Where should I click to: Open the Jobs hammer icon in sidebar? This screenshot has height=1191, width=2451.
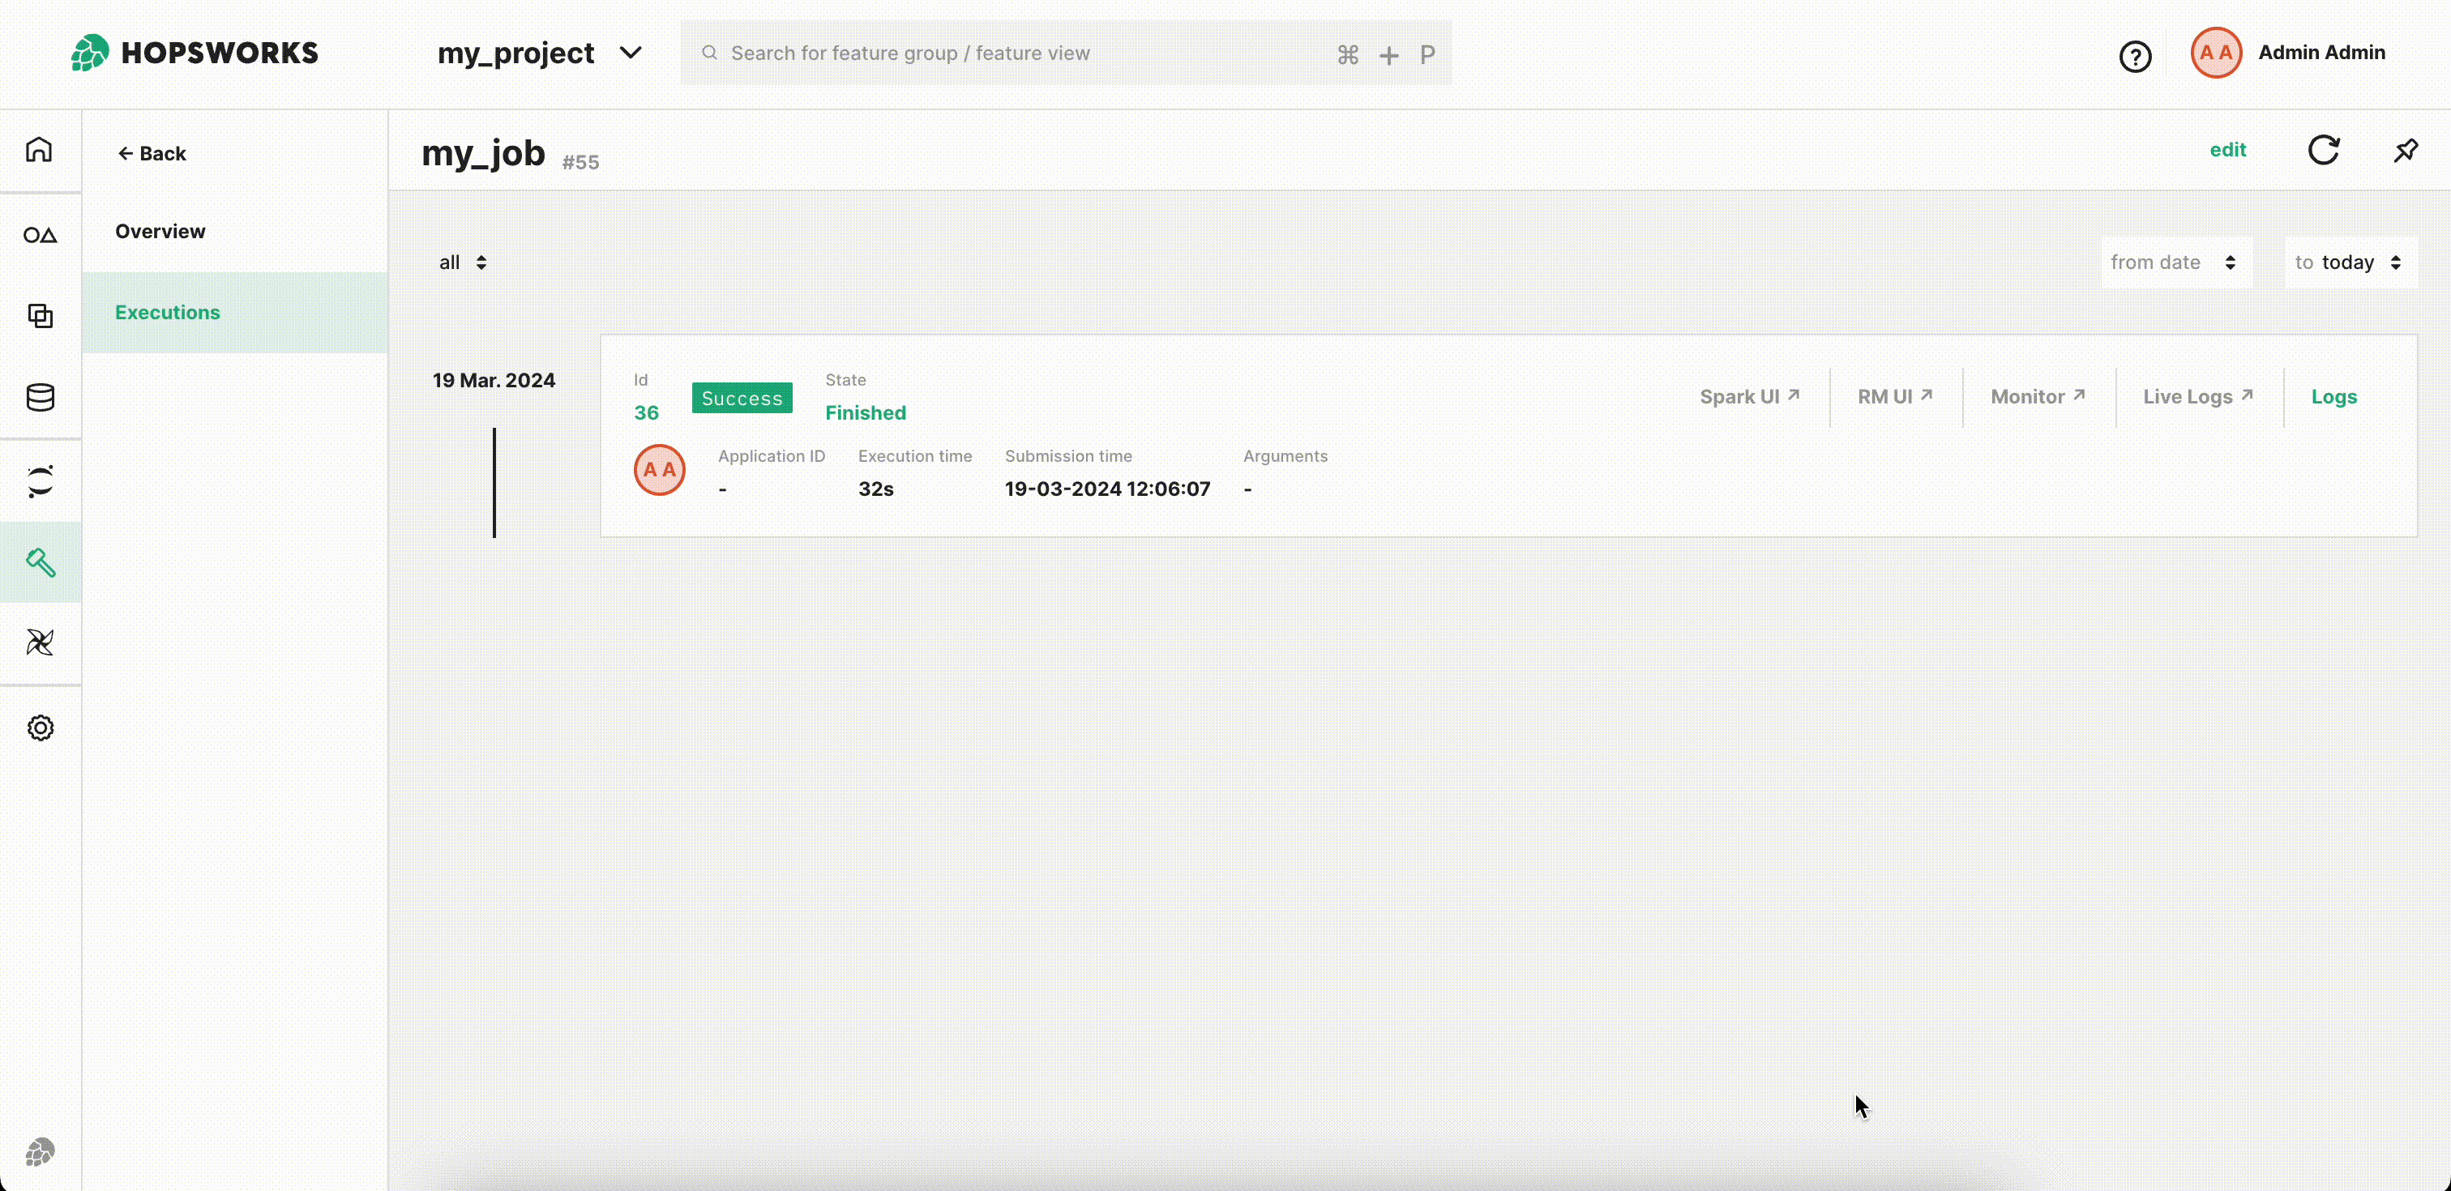tap(40, 562)
